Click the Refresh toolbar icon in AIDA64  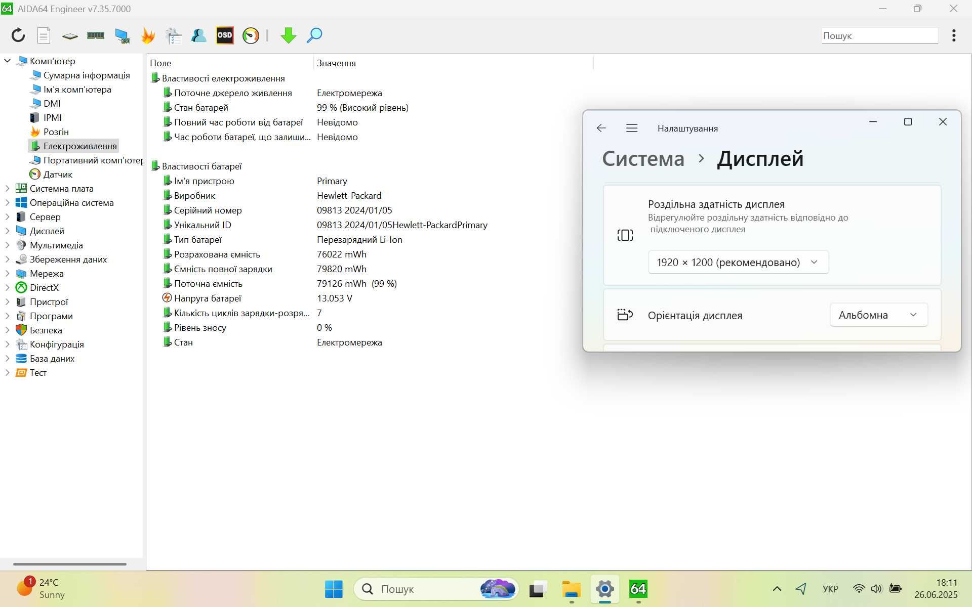tap(18, 35)
